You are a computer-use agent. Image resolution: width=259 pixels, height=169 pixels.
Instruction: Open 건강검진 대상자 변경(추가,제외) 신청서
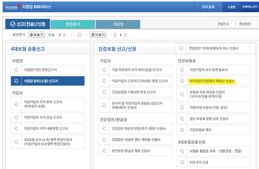click(x=136, y=129)
